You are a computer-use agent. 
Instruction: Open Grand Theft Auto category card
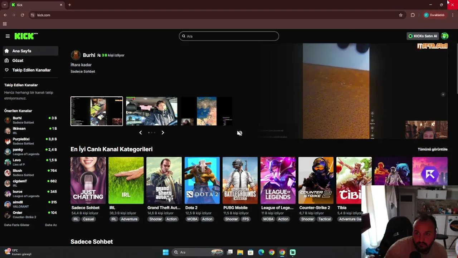(164, 180)
